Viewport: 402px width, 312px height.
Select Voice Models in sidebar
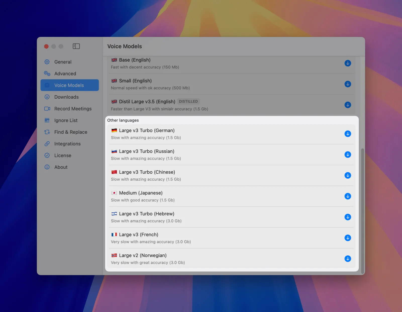[x=70, y=85]
